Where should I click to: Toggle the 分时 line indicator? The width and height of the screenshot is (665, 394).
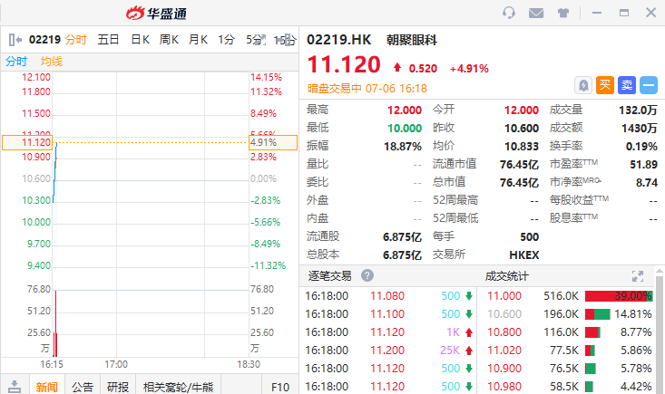(x=16, y=62)
